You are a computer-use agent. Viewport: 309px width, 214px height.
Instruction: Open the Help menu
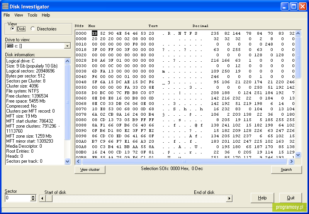(46, 15)
